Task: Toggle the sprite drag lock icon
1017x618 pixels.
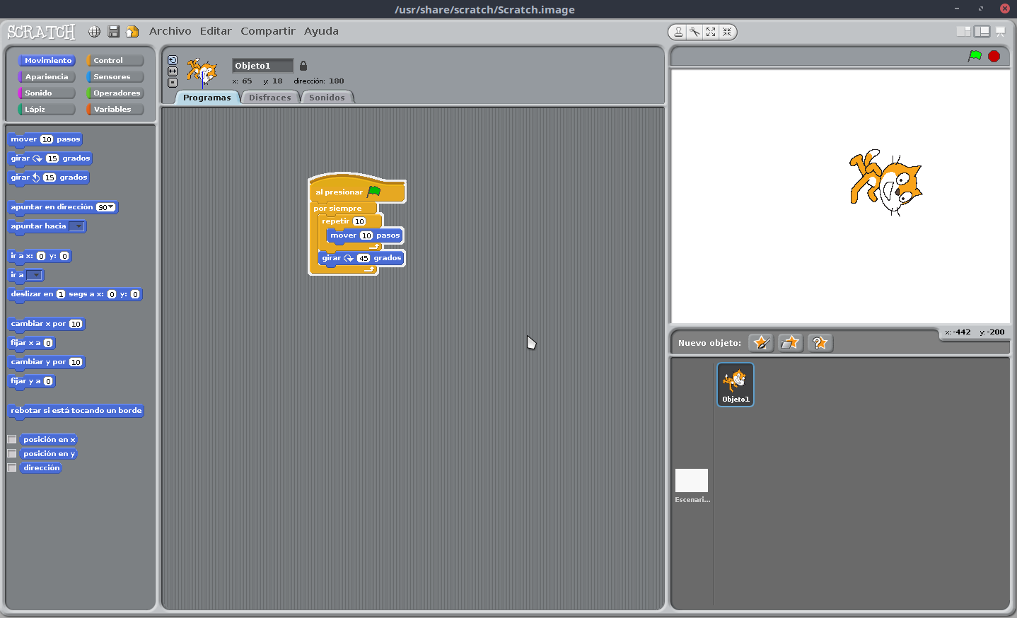Action: (x=303, y=66)
